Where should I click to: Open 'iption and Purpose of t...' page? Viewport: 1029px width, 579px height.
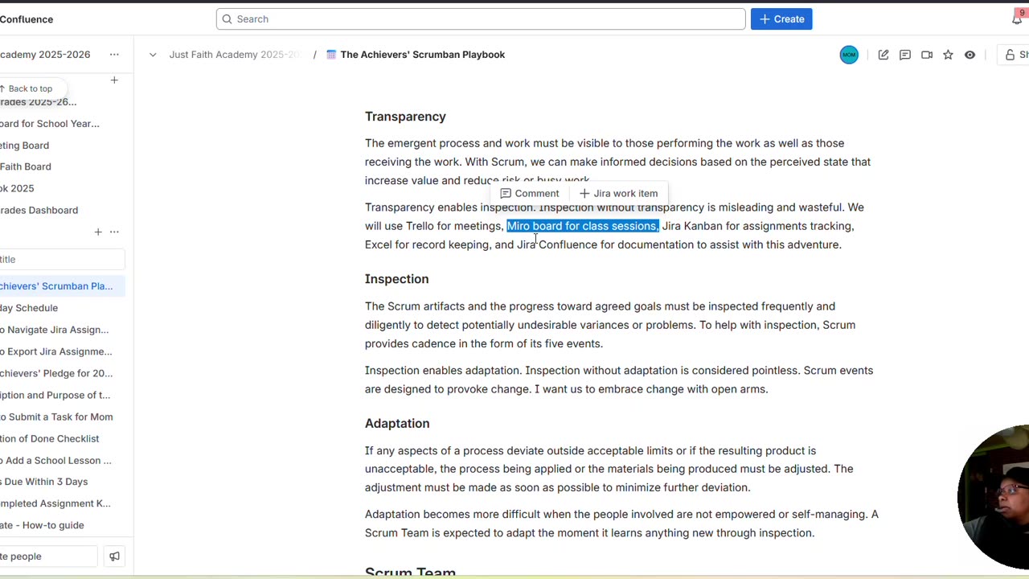click(55, 395)
